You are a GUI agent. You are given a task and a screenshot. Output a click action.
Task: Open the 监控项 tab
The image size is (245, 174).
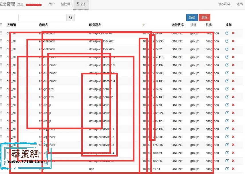click(x=65, y=4)
